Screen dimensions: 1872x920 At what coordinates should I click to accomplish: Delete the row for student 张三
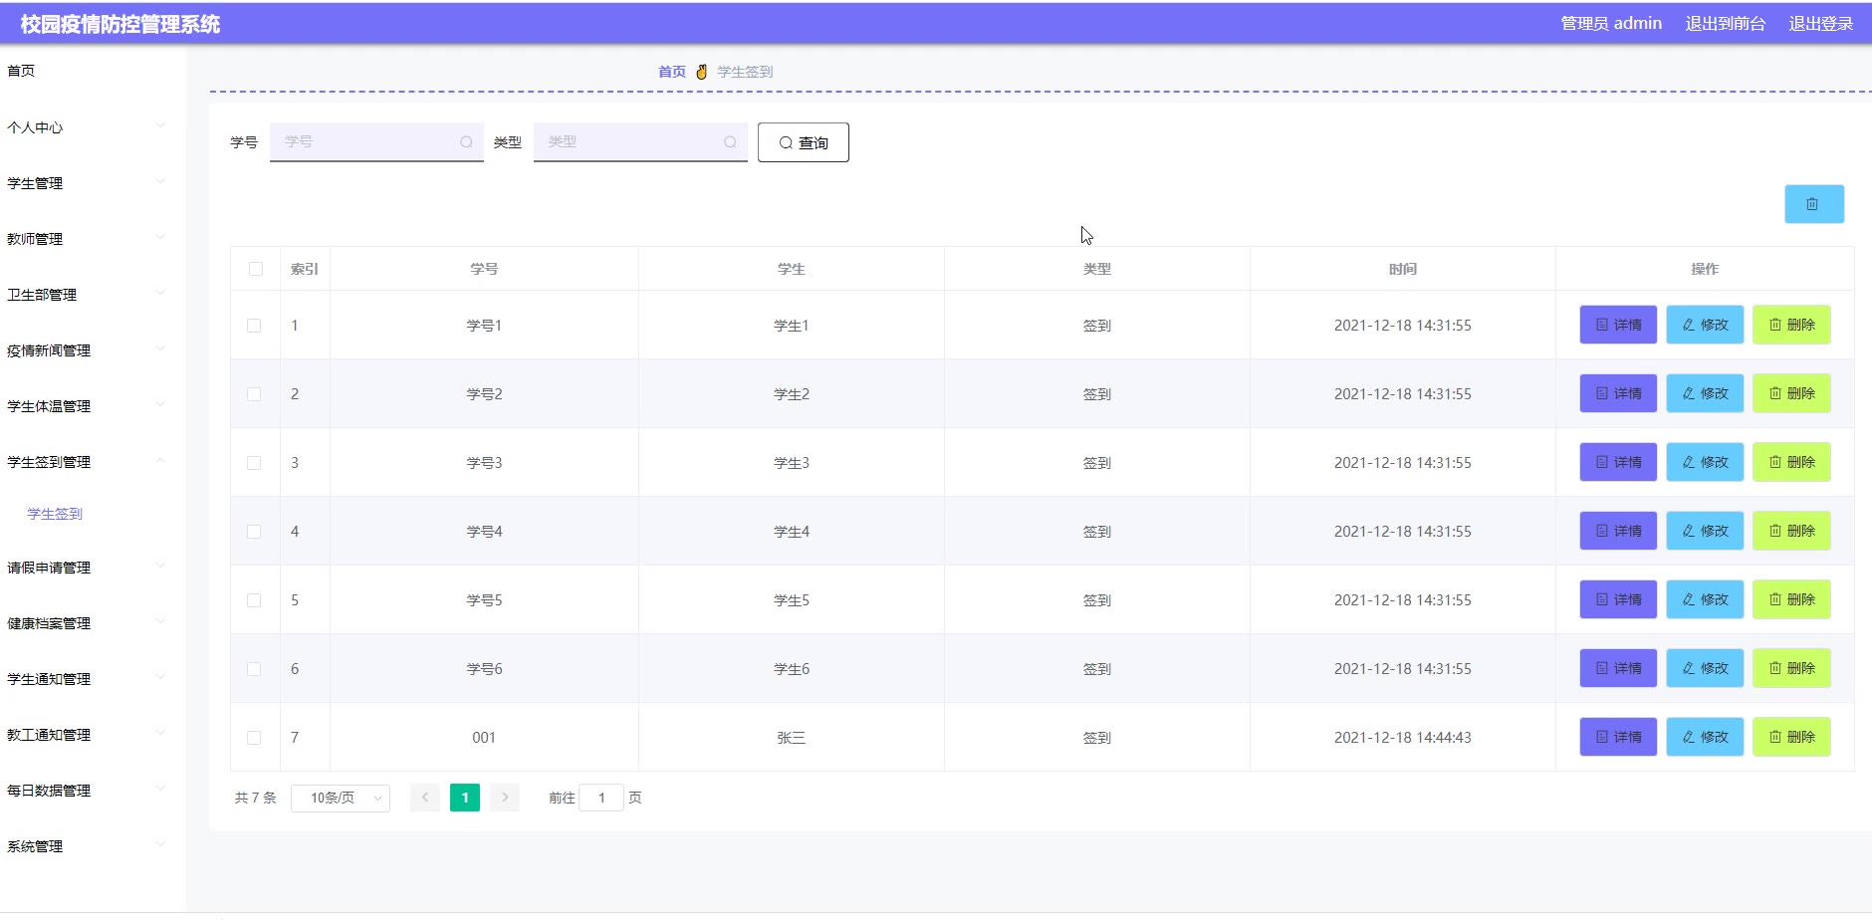tap(1790, 737)
